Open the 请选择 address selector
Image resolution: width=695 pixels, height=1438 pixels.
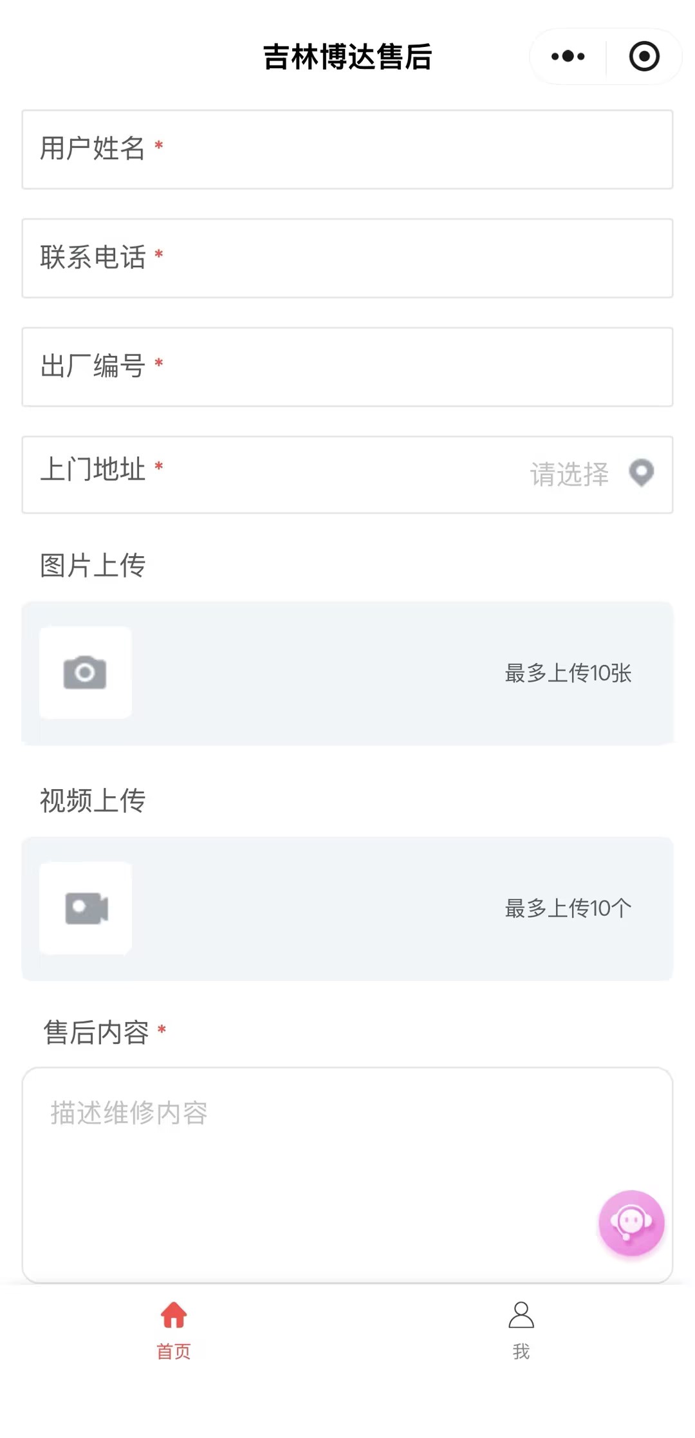(570, 474)
